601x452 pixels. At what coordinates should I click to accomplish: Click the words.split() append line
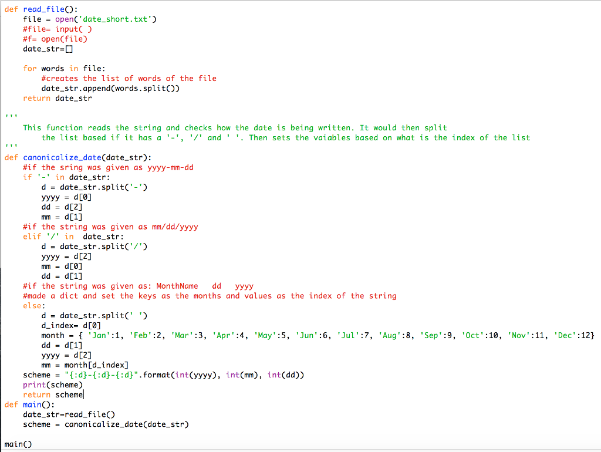[x=110, y=88]
